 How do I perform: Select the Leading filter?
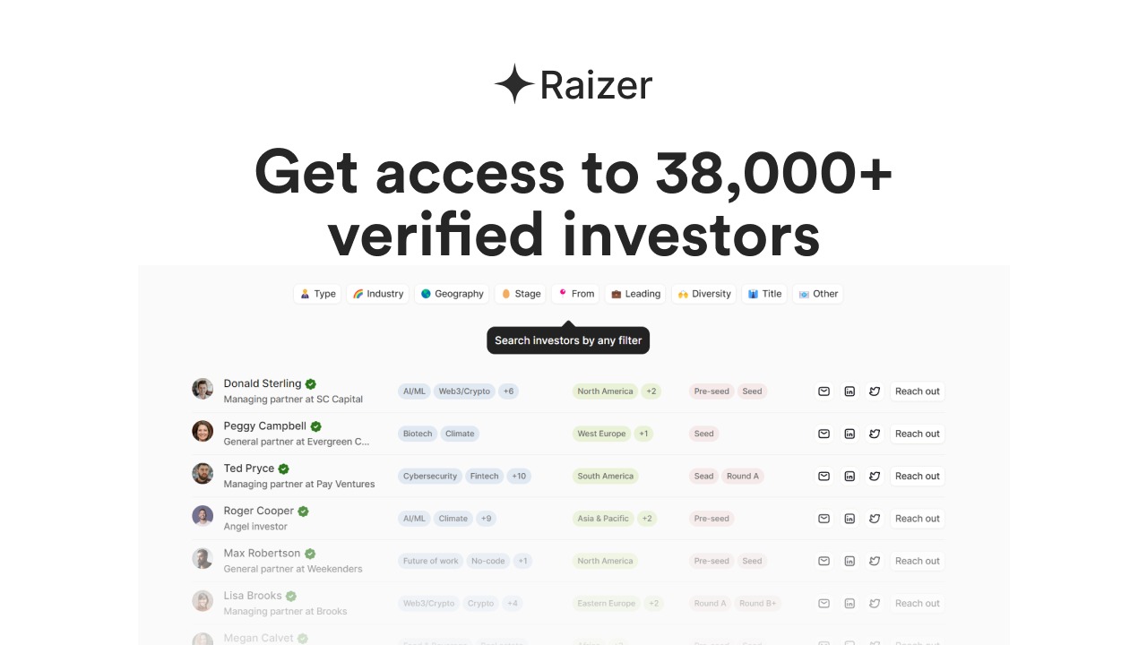point(635,294)
